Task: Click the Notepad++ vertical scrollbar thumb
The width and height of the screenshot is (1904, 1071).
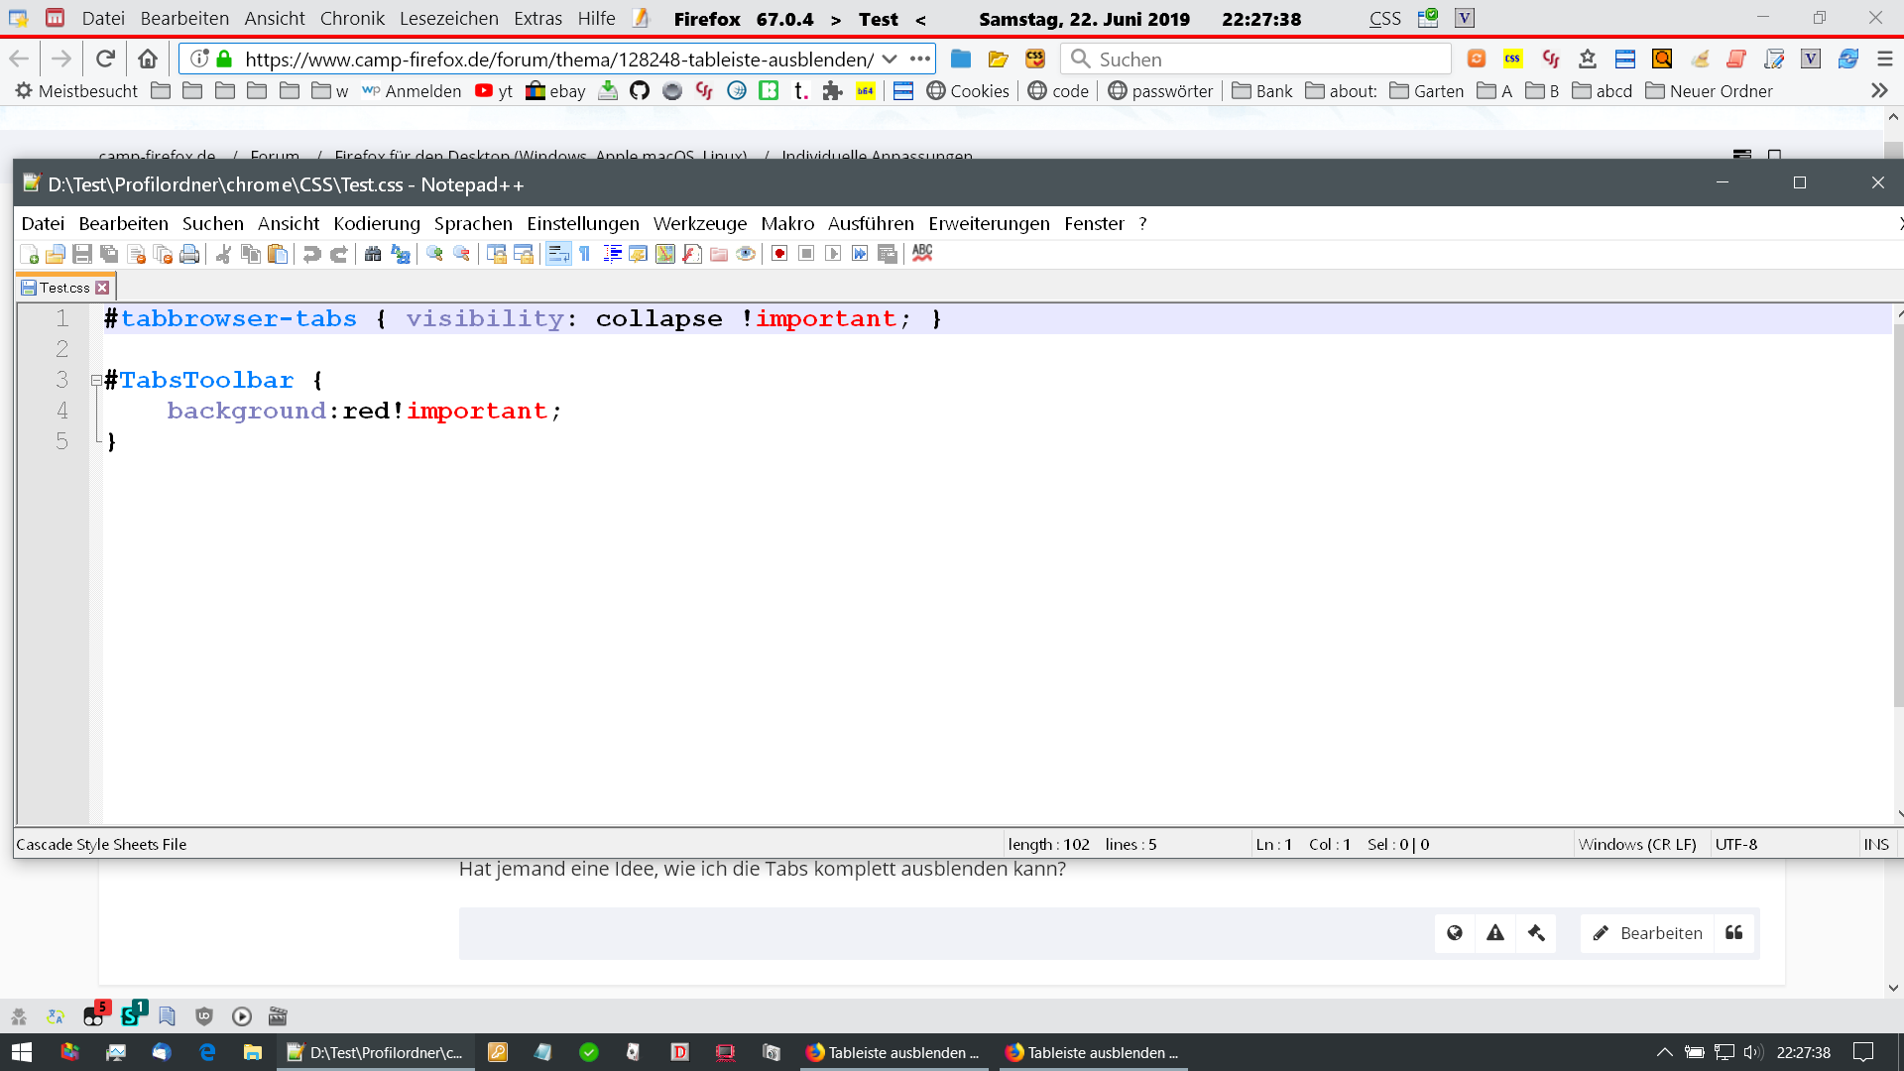Action: 1897,516
